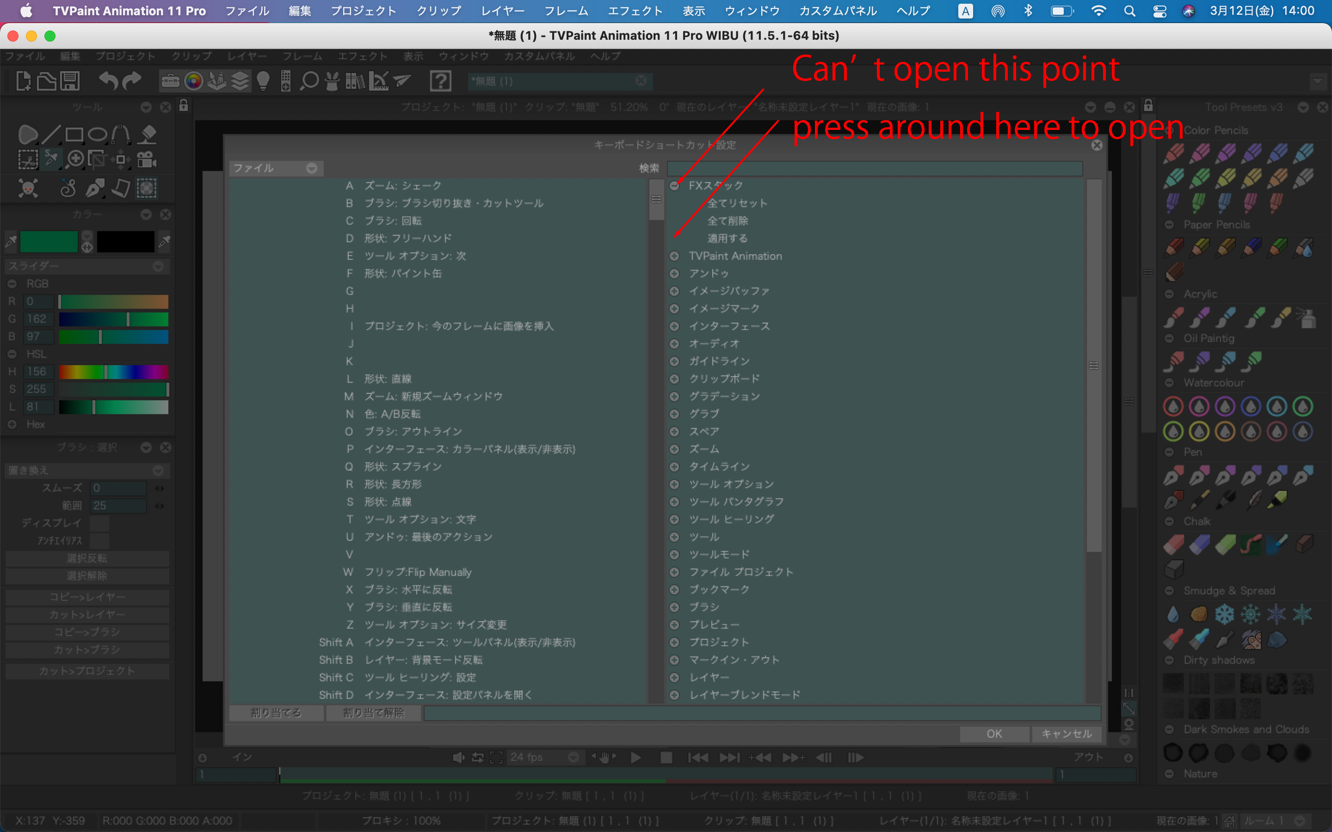The image size is (1332, 832).
Task: Expand the レイヤー category
Action: click(674, 677)
